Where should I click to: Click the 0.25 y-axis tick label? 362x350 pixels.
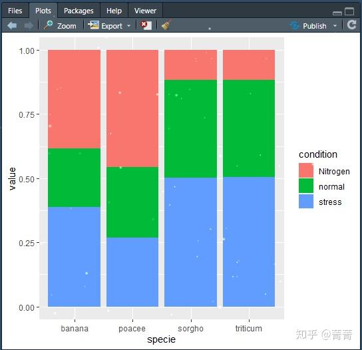(x=27, y=243)
